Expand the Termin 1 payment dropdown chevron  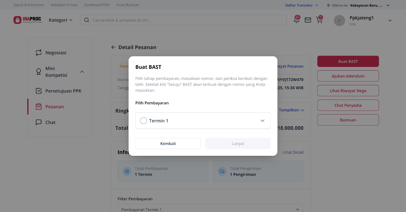click(x=262, y=121)
